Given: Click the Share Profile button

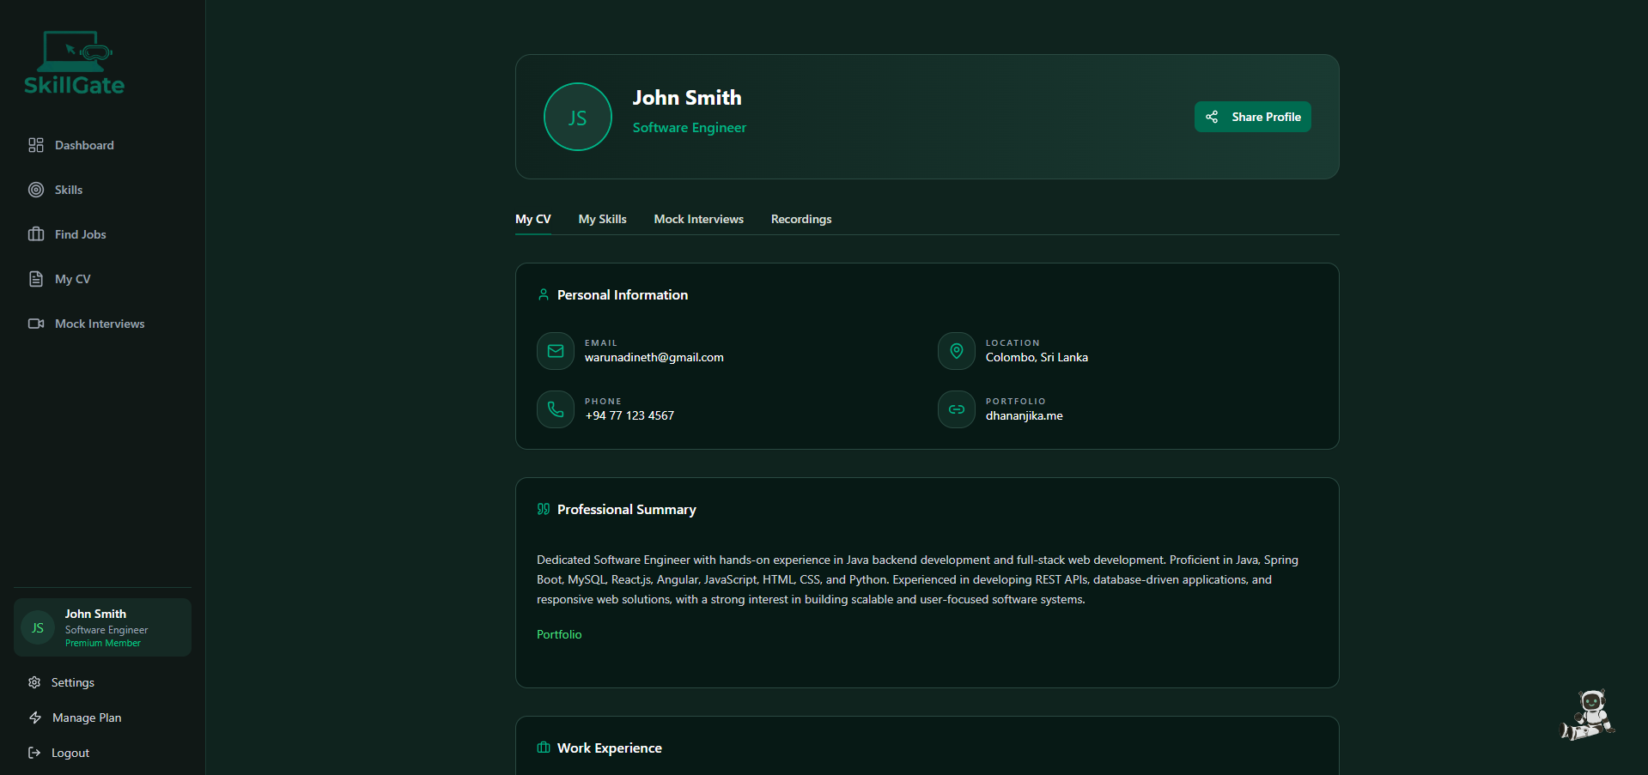Looking at the screenshot, I should [1253, 117].
